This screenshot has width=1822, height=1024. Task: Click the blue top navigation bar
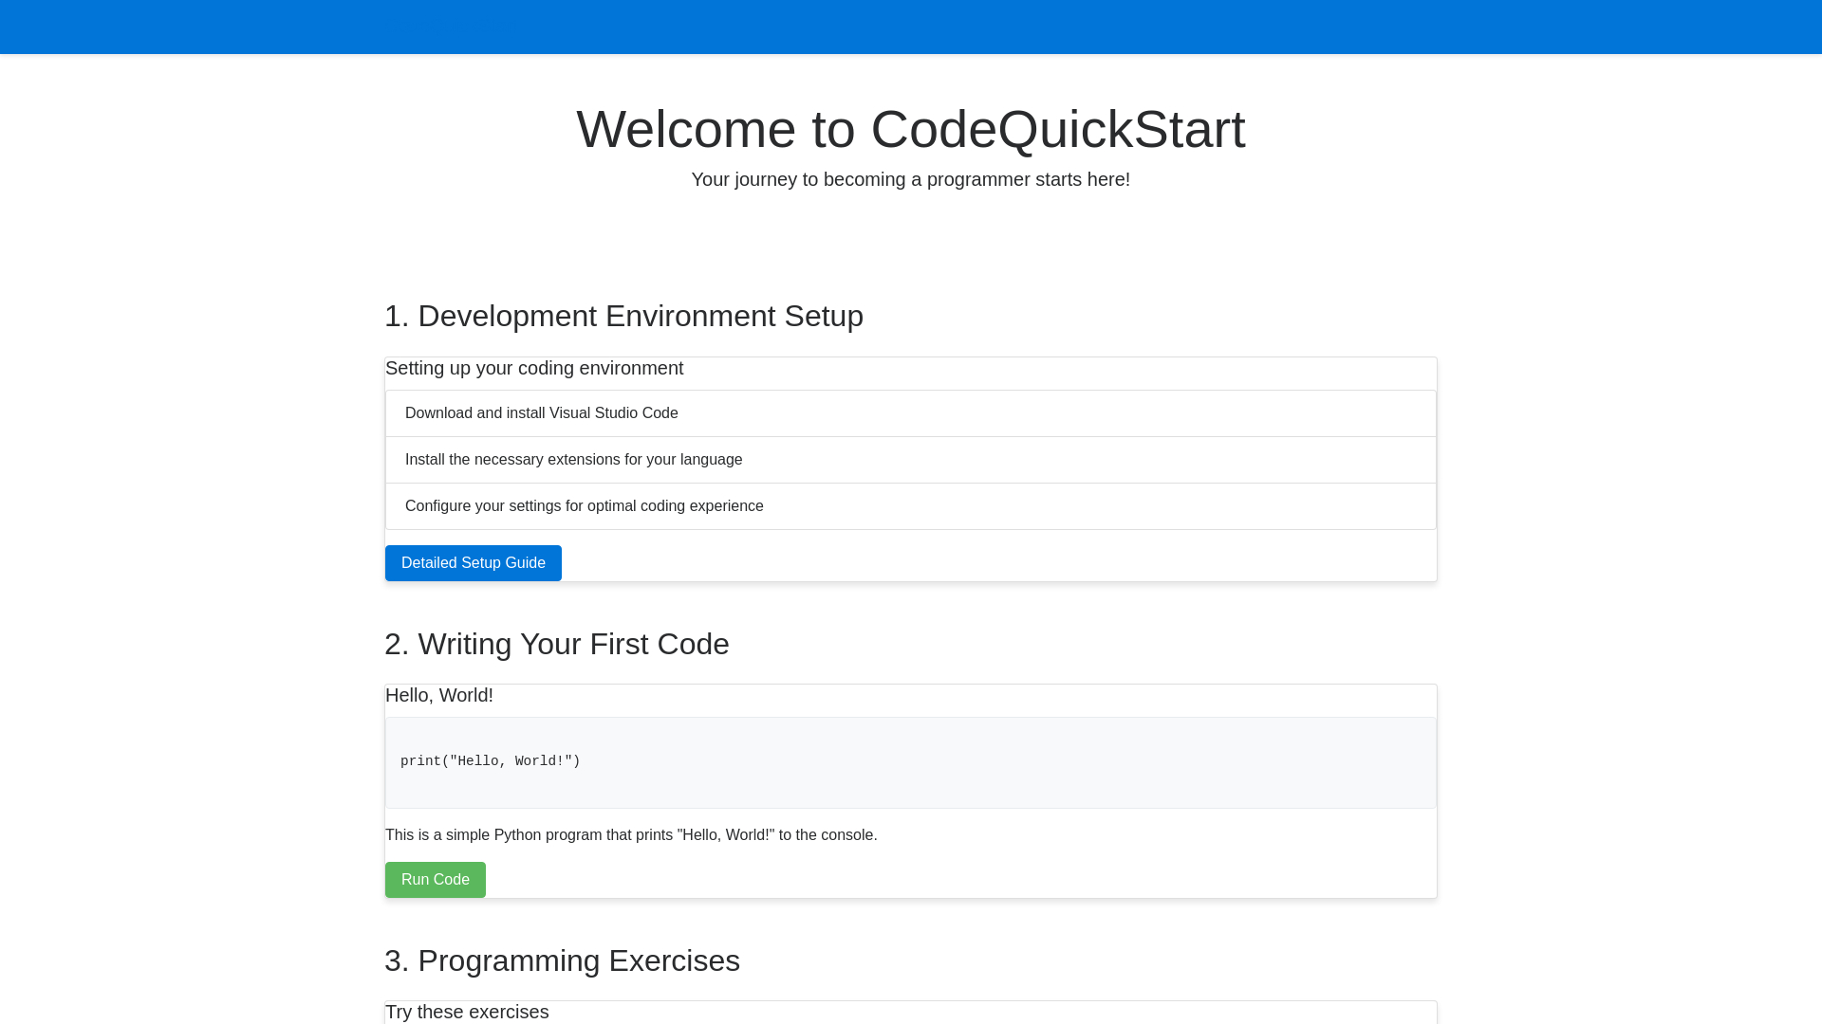pos(910,27)
